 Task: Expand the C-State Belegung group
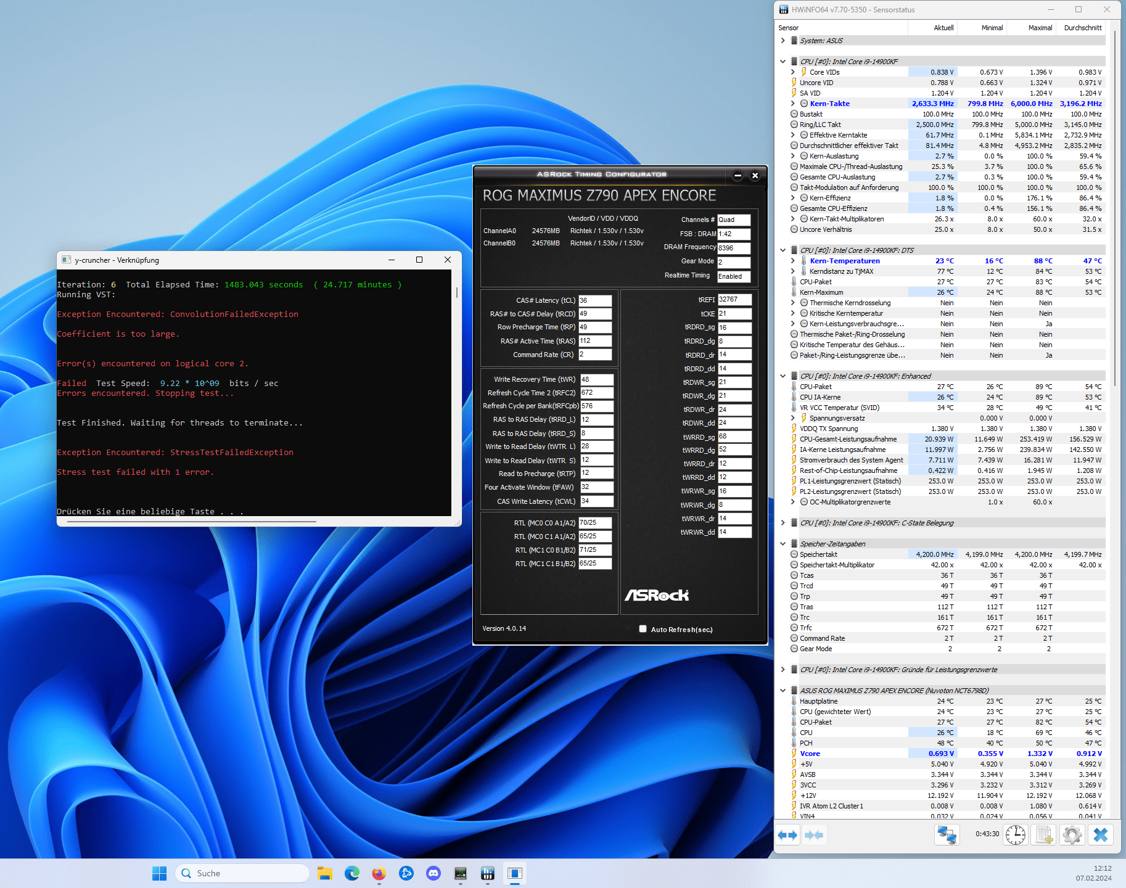(783, 523)
